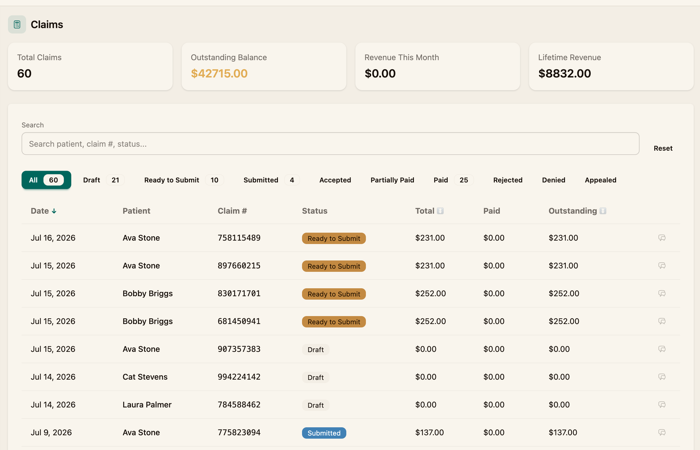Viewport: 700px width, 450px height.
Task: Select claim number 830171701
Action: [x=239, y=293]
